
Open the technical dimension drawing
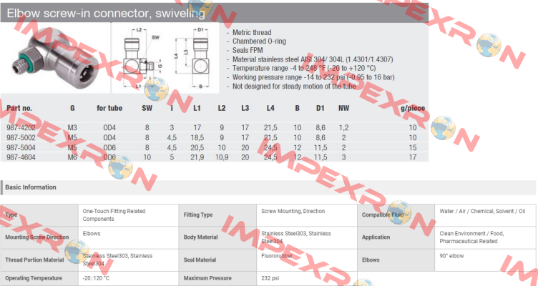[165, 58]
